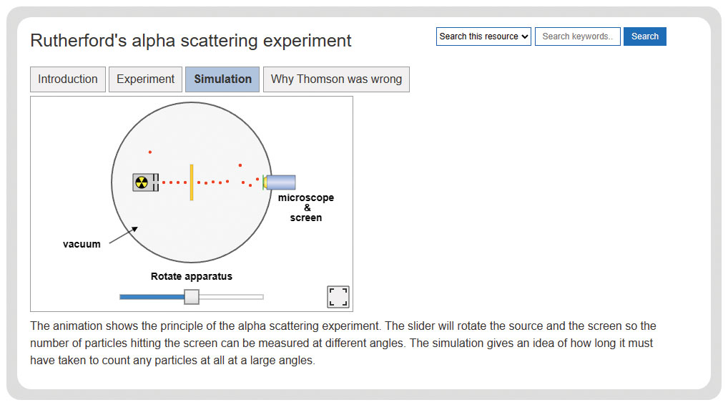This screenshot has height=405, width=728.
Task: Click the blue microscope tube
Action: 281,182
